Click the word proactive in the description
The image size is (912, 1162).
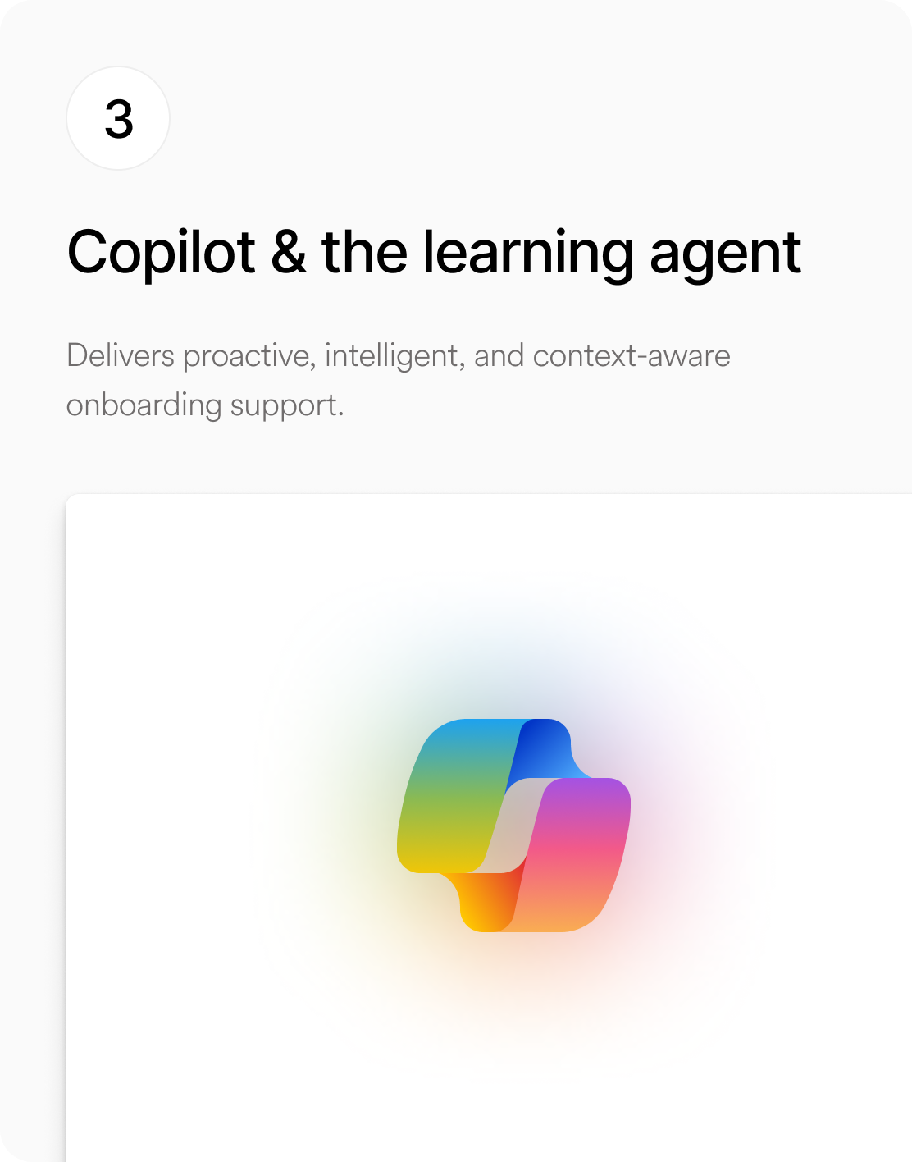[249, 357]
